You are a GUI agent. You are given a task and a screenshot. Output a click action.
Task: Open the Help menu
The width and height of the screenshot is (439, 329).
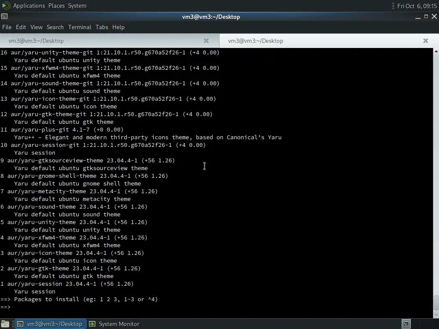click(118, 27)
